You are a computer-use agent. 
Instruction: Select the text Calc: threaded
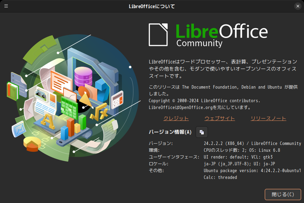point(220,178)
